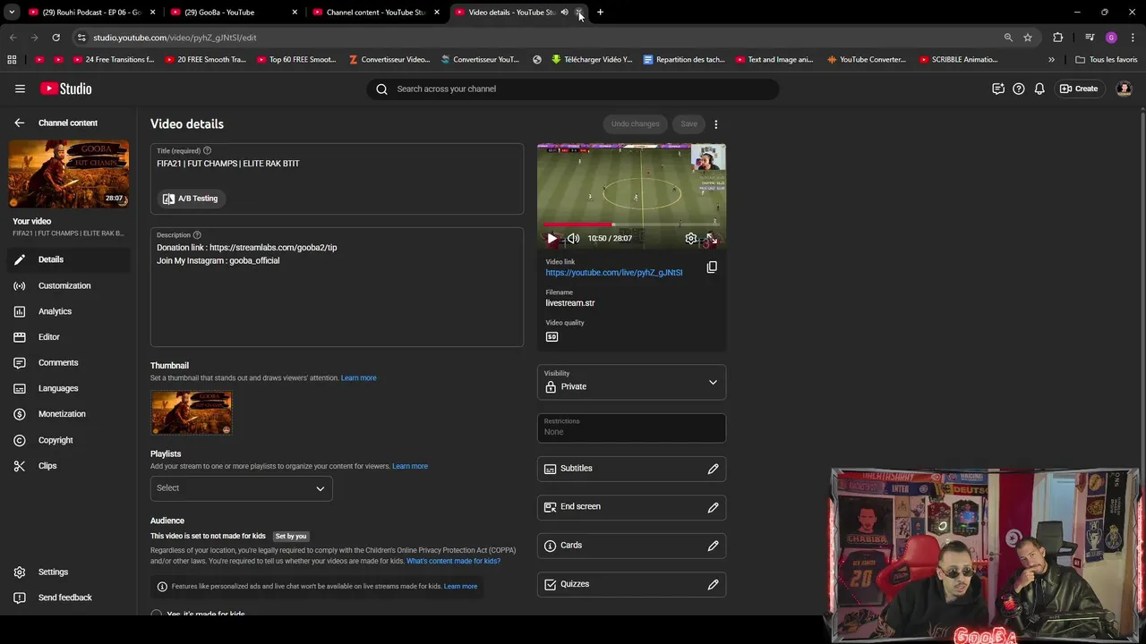Open the help question mark icon in header

(x=1018, y=89)
